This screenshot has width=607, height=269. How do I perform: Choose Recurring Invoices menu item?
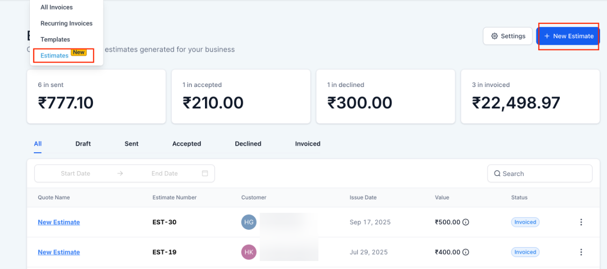pos(67,23)
